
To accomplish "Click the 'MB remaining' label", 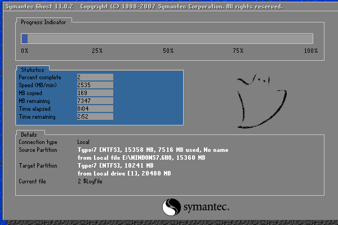I will pos(34,101).
